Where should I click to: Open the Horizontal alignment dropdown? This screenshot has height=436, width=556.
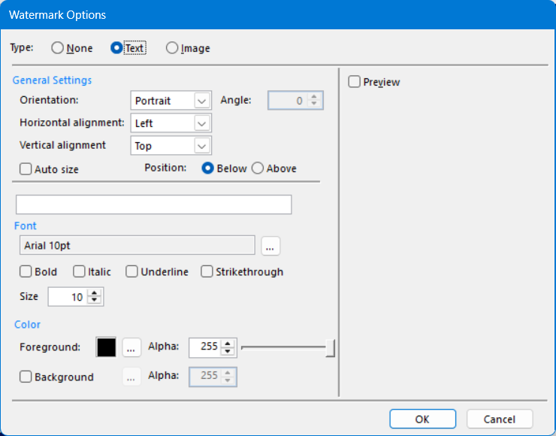[201, 123]
